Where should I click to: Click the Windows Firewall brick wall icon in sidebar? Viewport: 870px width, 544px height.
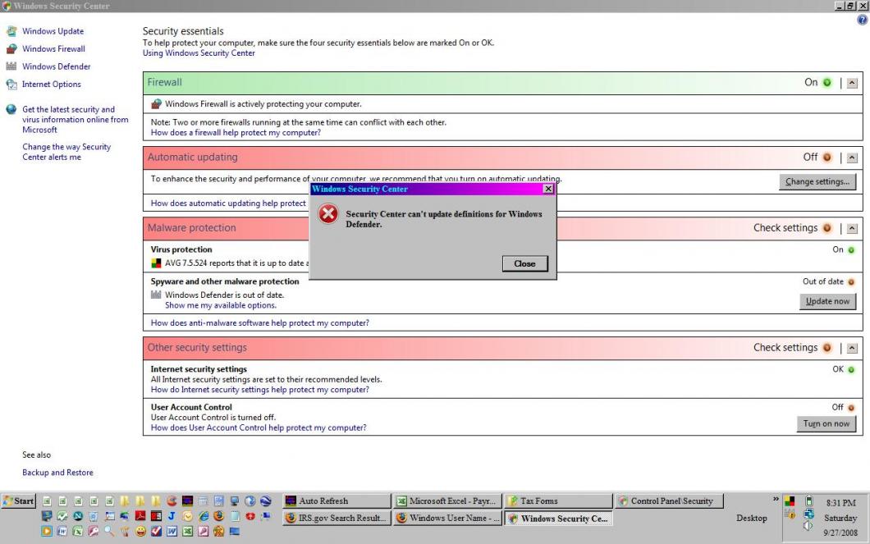point(11,48)
